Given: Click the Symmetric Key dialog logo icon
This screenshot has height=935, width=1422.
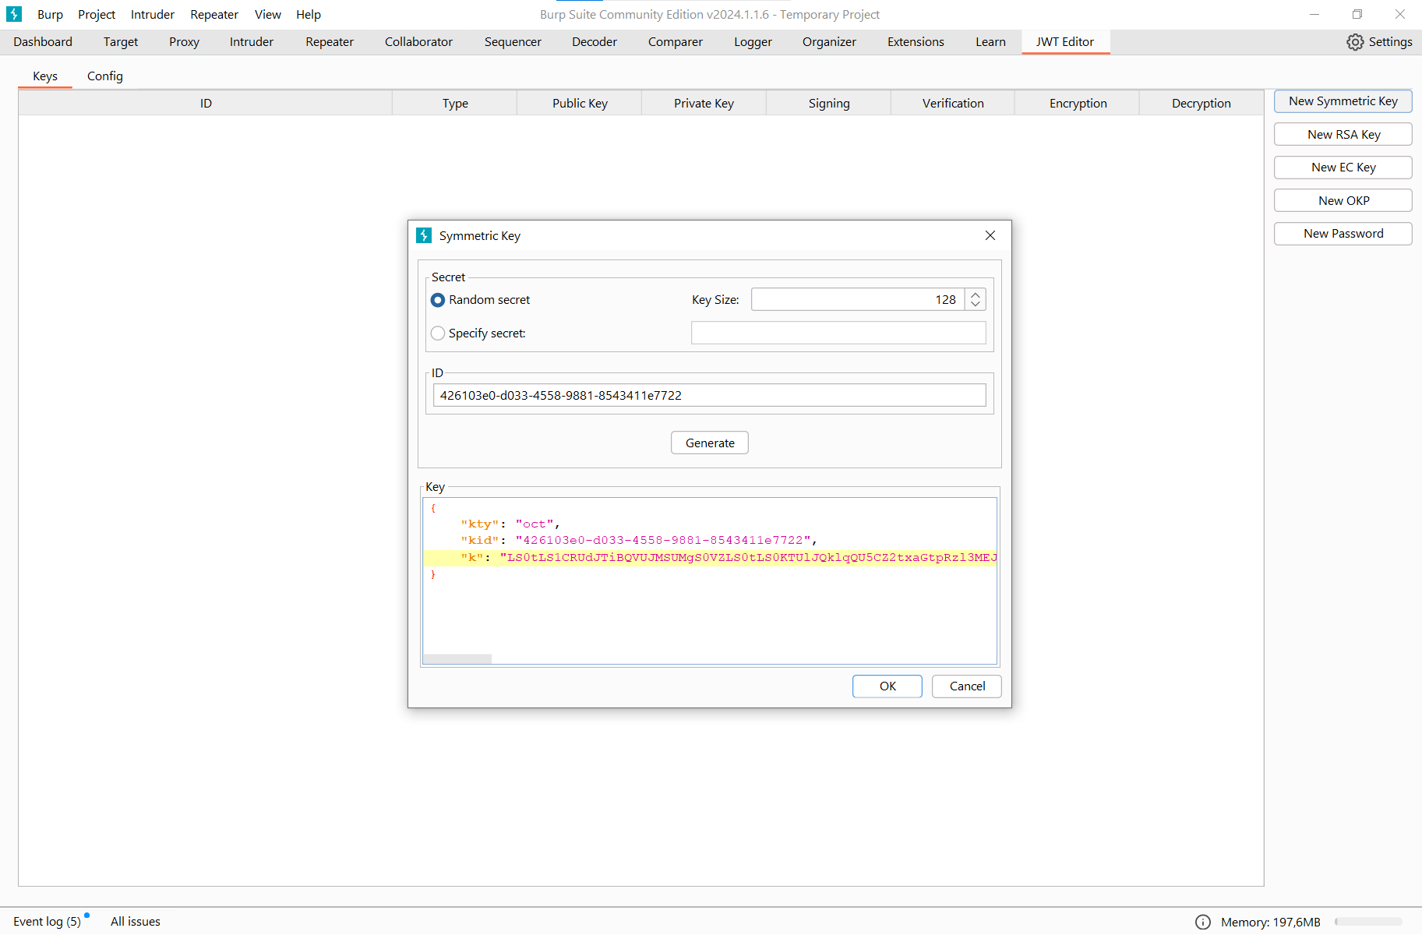Looking at the screenshot, I should (x=424, y=235).
